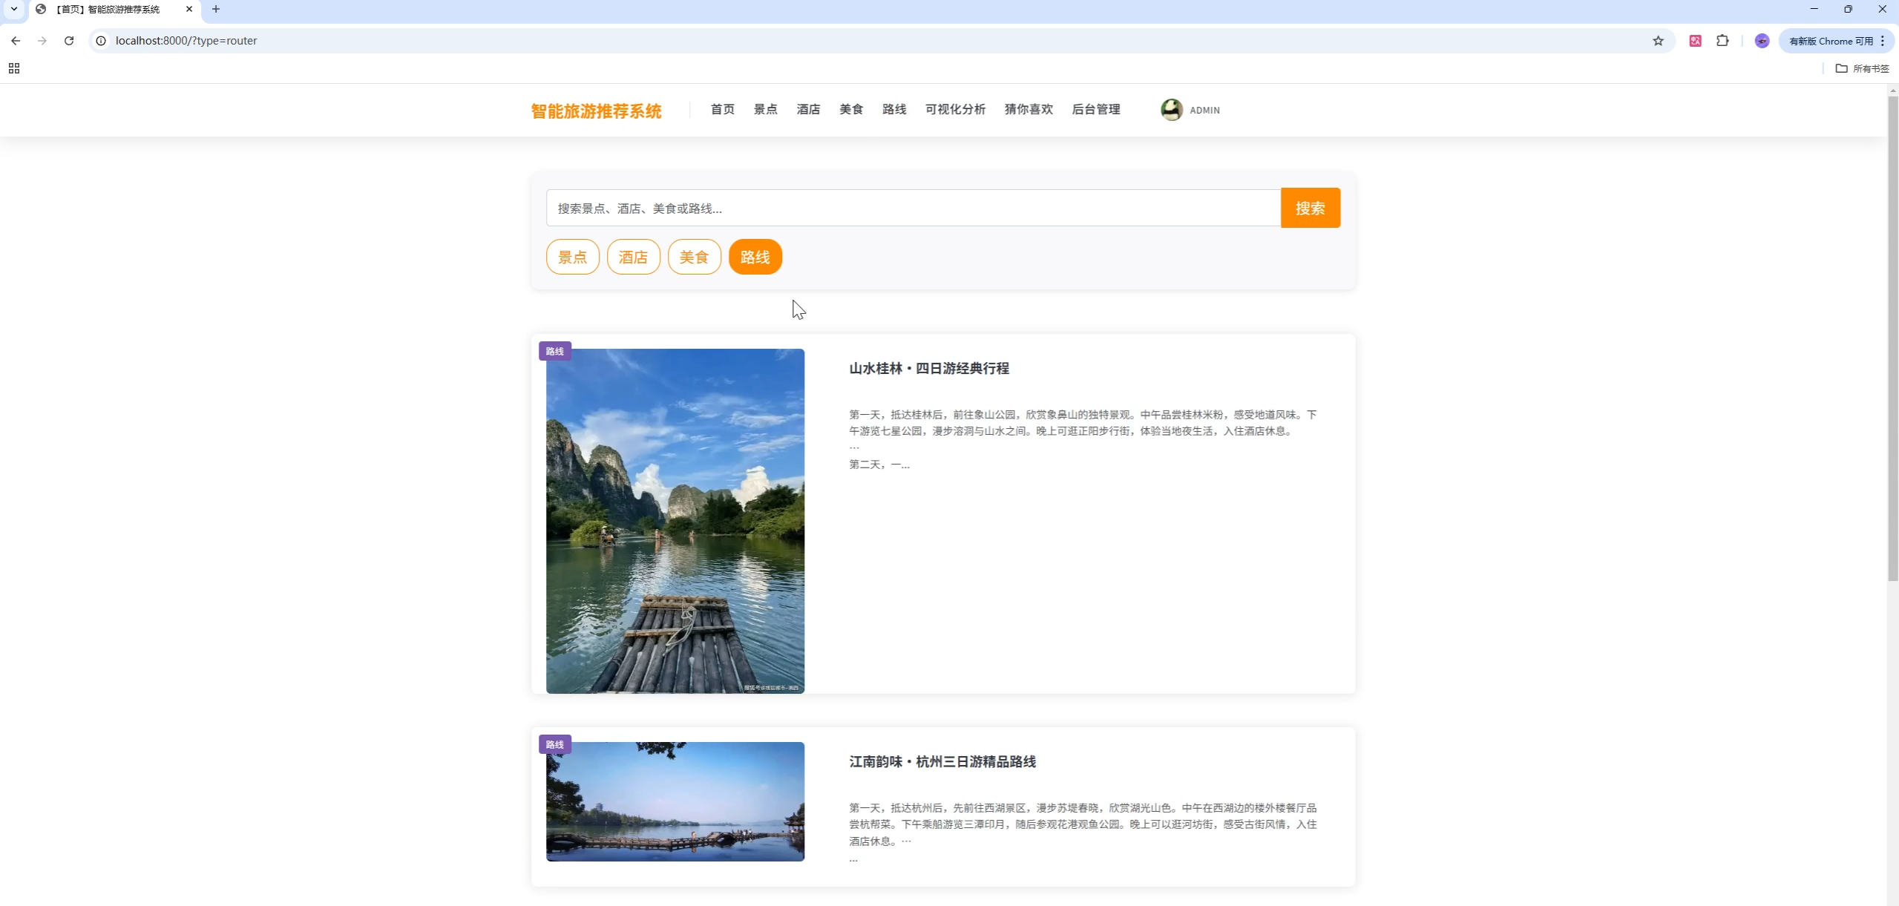Select the 美食 filter pill
This screenshot has height=906, width=1899.
click(694, 257)
